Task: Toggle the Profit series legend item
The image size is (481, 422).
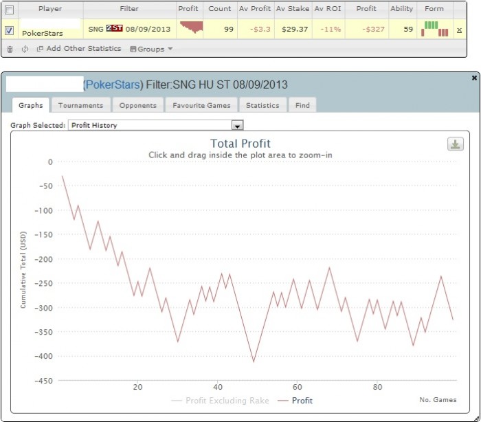Action: click(295, 401)
